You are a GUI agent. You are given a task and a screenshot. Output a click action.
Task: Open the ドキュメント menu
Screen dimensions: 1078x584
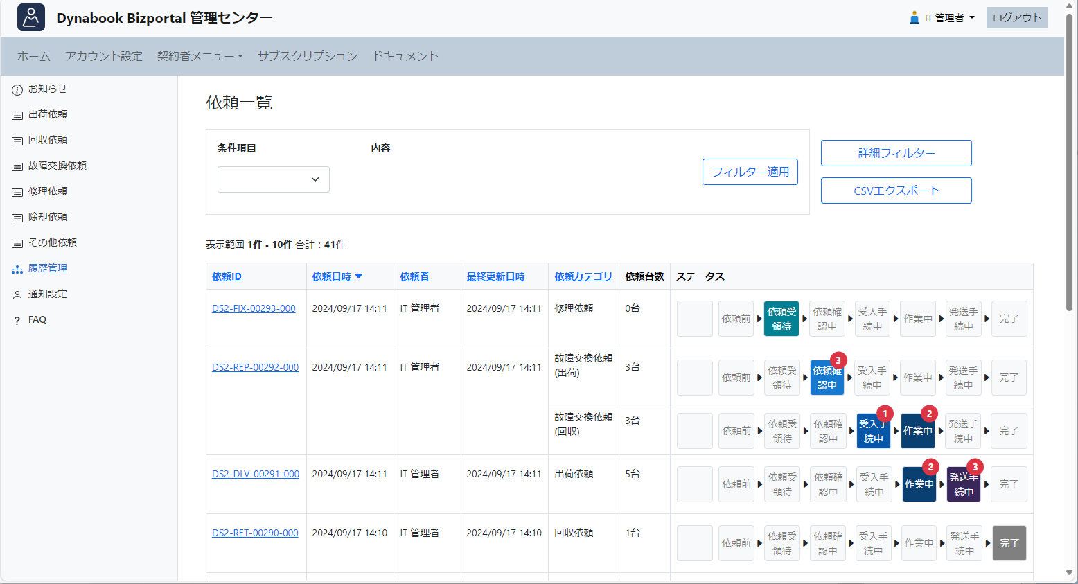pos(405,56)
